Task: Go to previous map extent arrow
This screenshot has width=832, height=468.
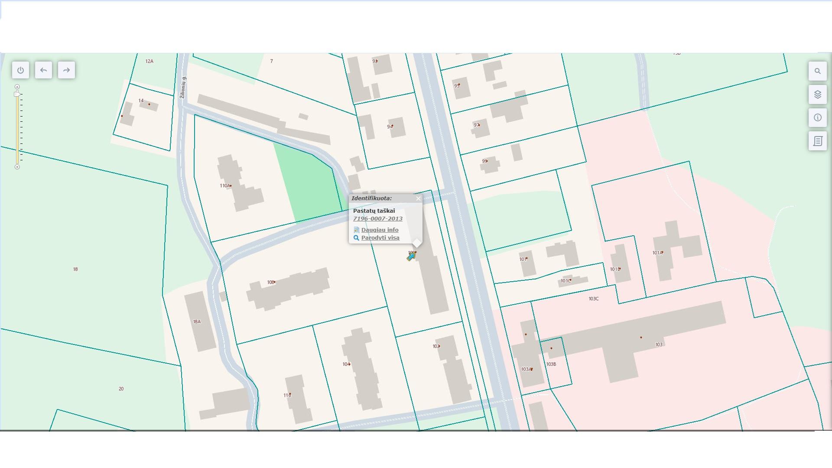Action: tap(43, 70)
